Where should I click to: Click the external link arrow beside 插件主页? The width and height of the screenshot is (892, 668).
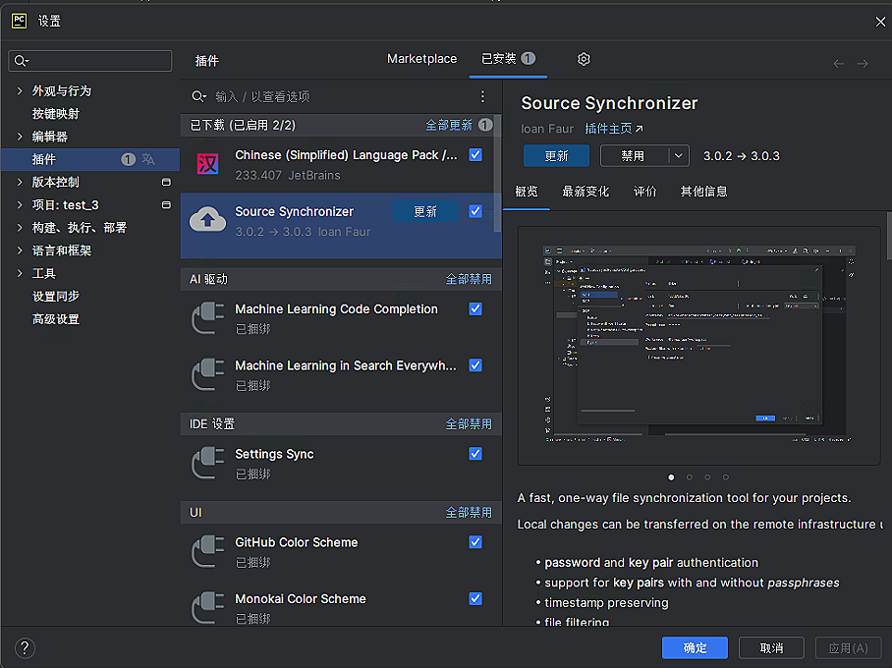(640, 129)
